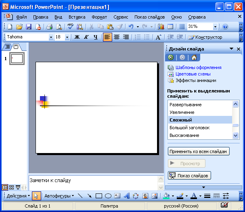
Task: Toggle bulleted list formatting
Action: (x=147, y=37)
